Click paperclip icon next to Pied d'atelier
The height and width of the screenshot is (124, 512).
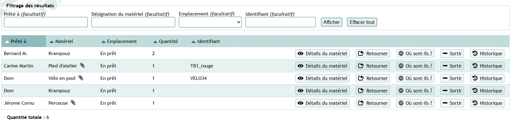[x=82, y=65]
